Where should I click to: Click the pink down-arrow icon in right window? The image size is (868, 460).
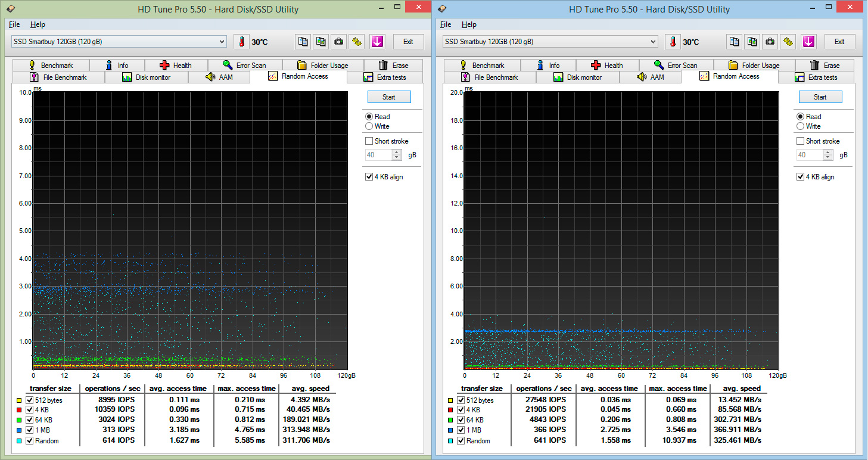point(808,42)
